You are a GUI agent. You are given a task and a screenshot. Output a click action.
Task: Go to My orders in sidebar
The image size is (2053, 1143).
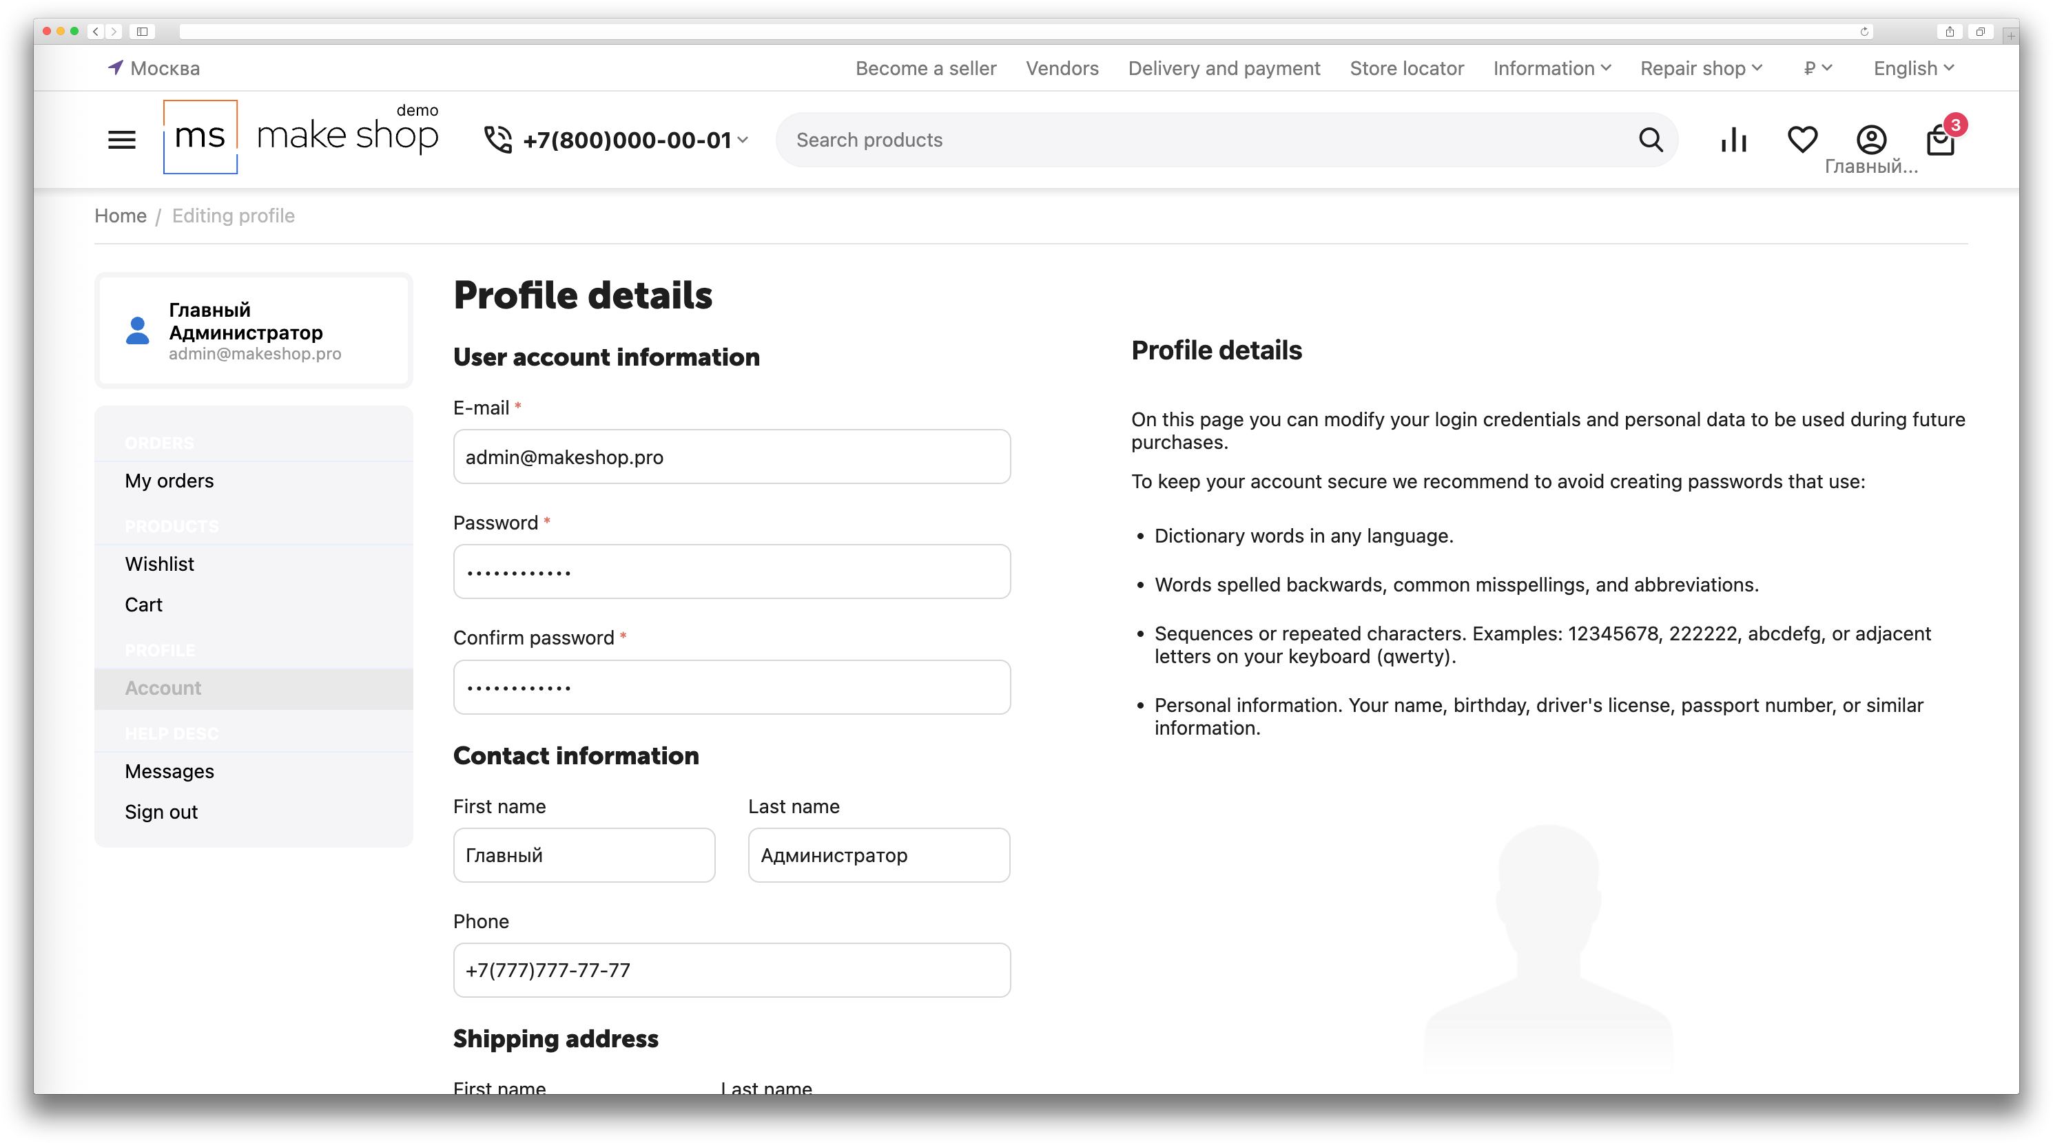(x=169, y=481)
